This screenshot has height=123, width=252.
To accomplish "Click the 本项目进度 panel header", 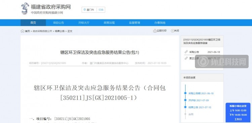I will [x=202, y=78].
